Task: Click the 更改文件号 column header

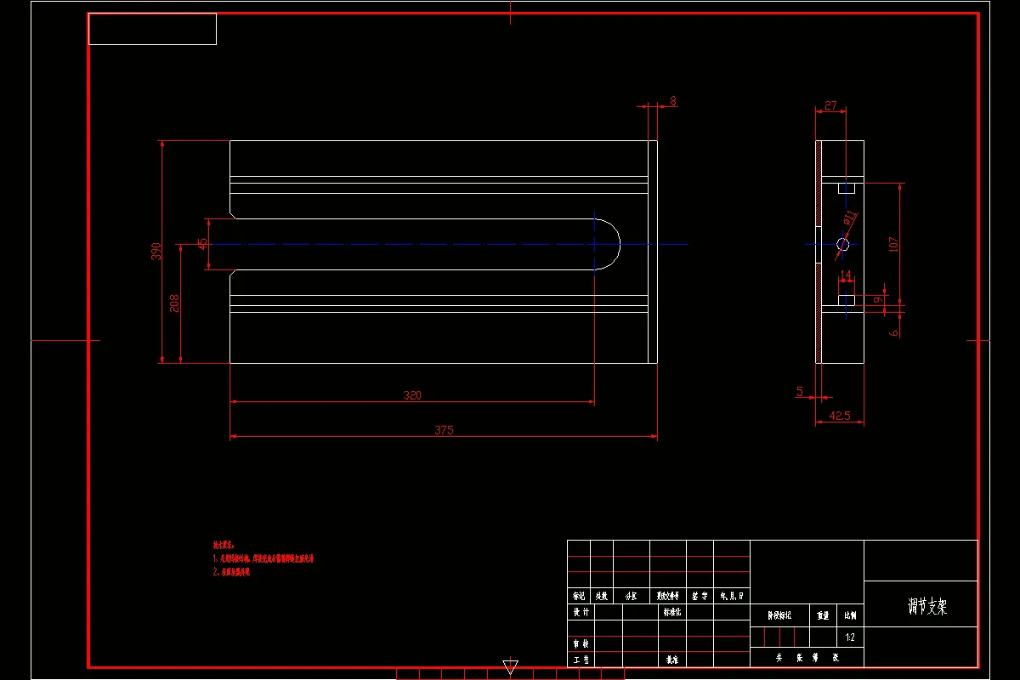Action: (668, 597)
